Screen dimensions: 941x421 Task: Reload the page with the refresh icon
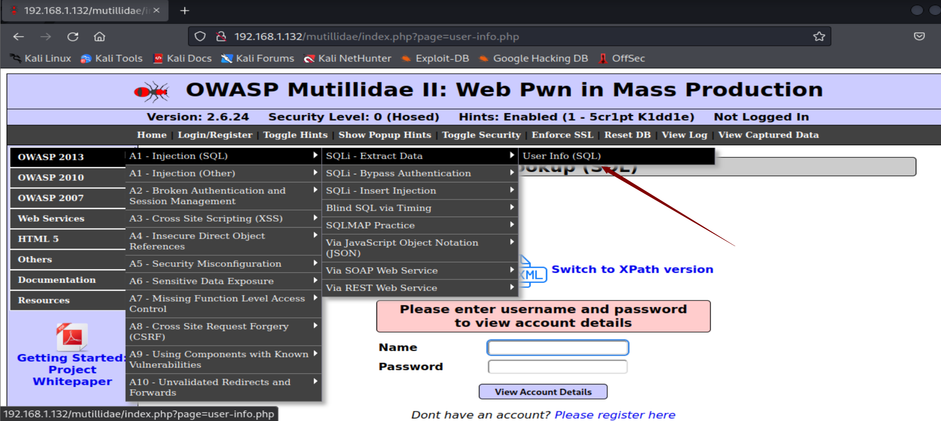pyautogui.click(x=73, y=37)
